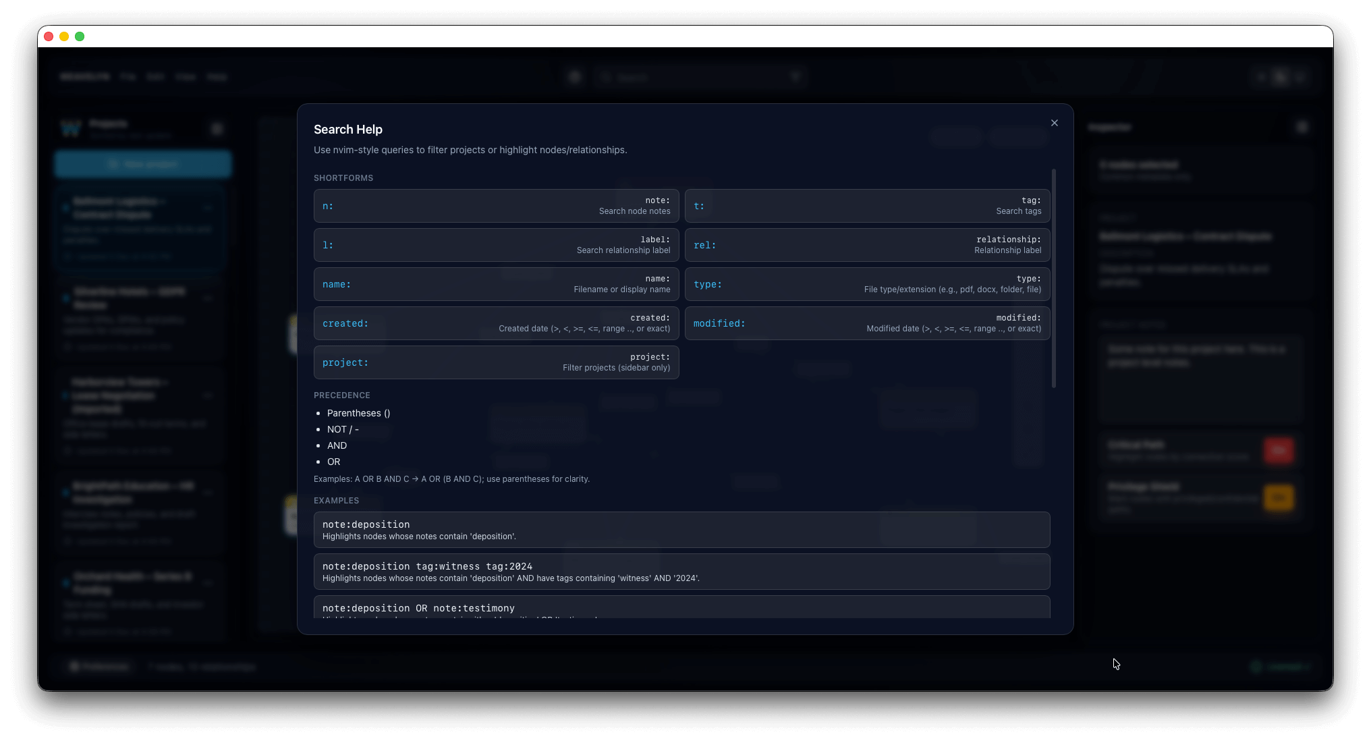Choose the created: date shortform card
Viewport: 1371px width, 741px height.
coord(496,323)
